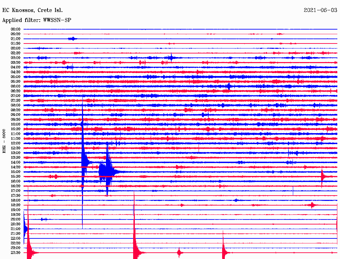Select the 21:30 time row label
This screenshot has height=259, width=340.
tap(16, 234)
